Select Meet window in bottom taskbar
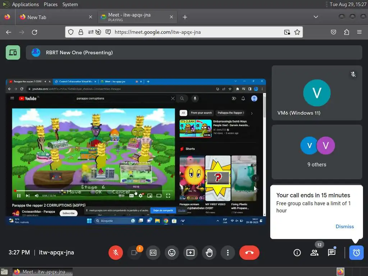This screenshot has height=276, width=368. click(42, 272)
